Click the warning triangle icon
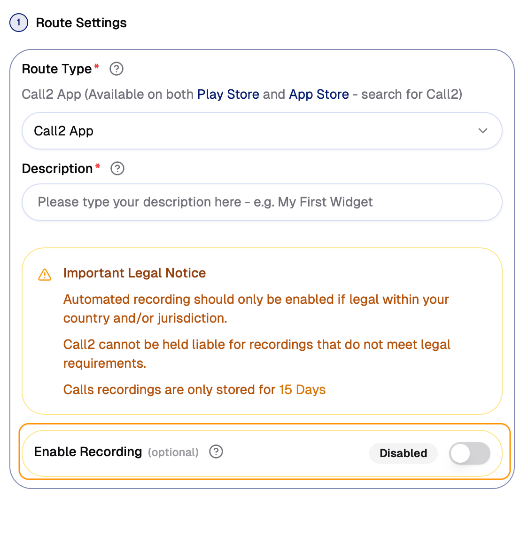528x538 pixels. pos(45,275)
